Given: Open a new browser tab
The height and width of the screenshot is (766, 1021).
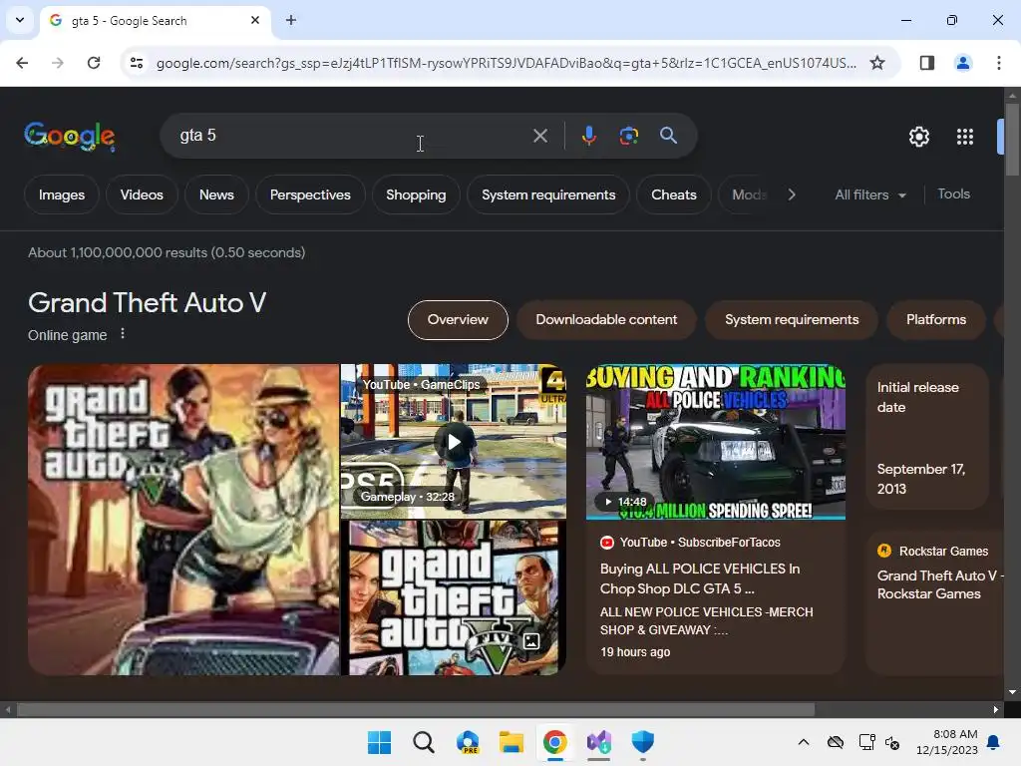Looking at the screenshot, I should (291, 20).
